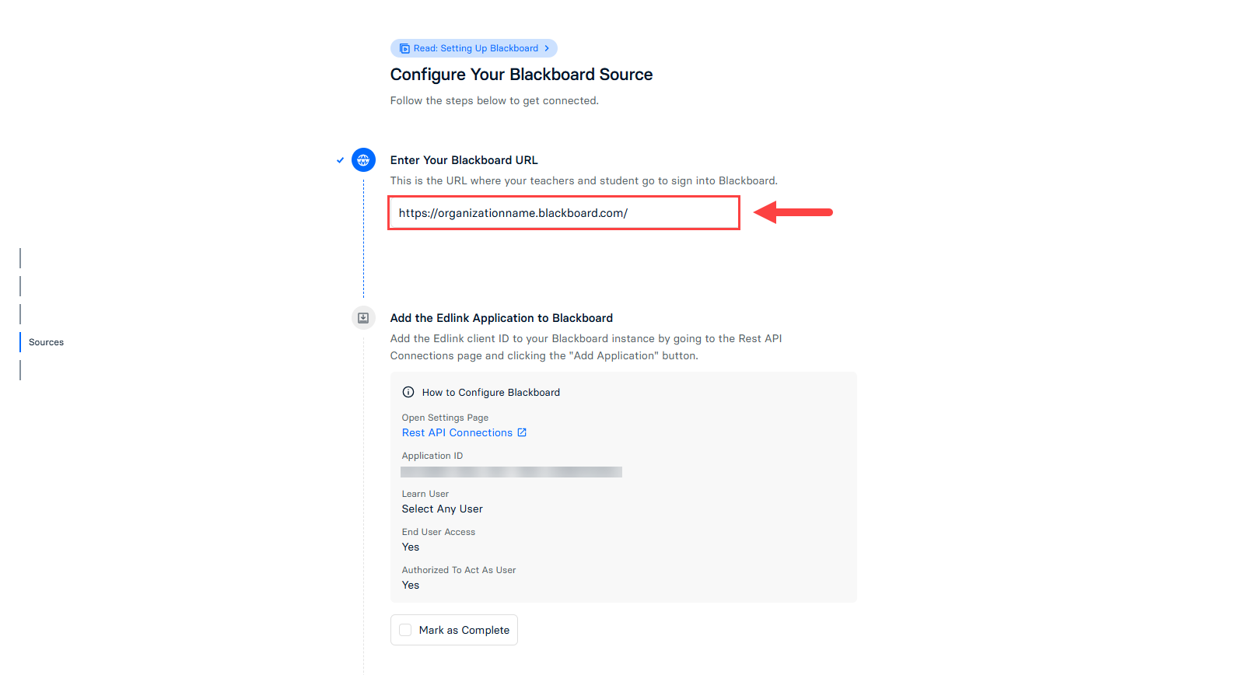
Task: Check the Mark as Complete checkbox
Action: tap(405, 630)
